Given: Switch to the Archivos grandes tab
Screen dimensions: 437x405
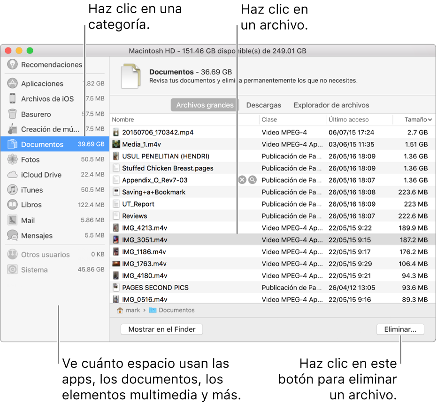Looking at the screenshot, I should pyautogui.click(x=205, y=105).
